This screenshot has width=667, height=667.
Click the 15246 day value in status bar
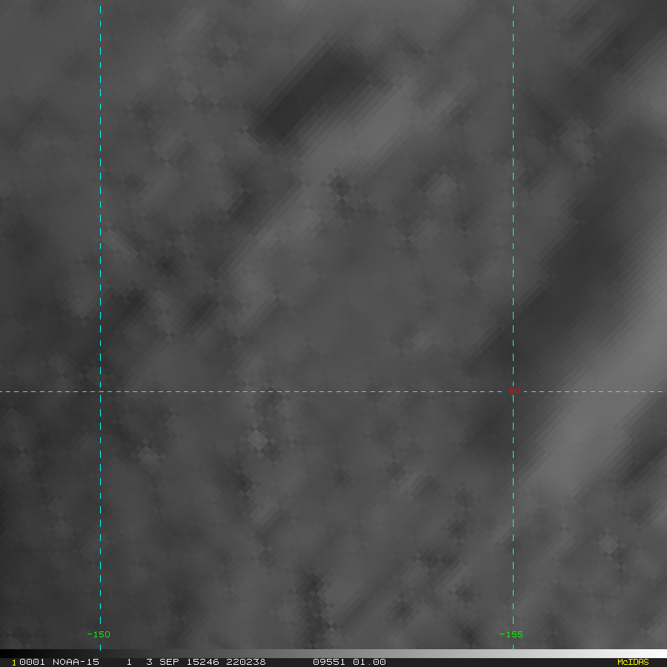click(x=202, y=662)
